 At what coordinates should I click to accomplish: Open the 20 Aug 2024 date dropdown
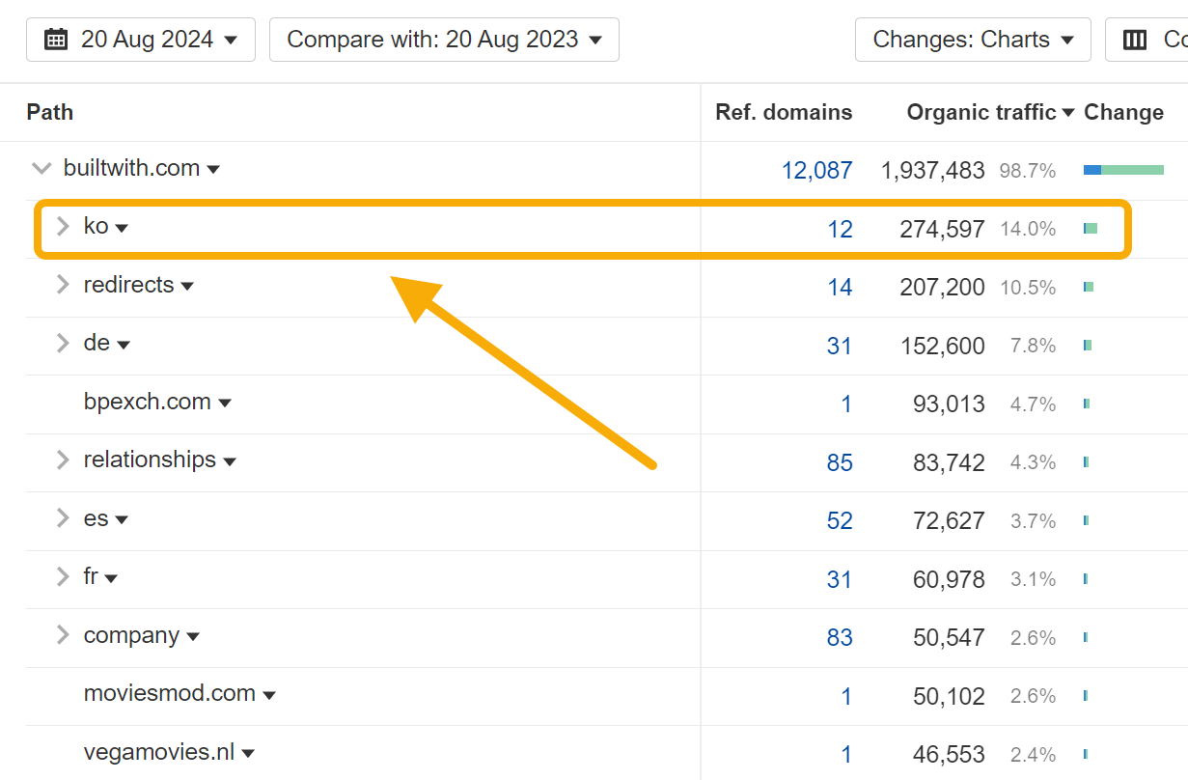click(x=141, y=39)
